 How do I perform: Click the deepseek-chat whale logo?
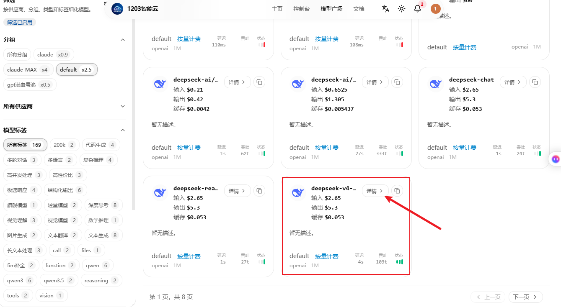[x=436, y=84]
